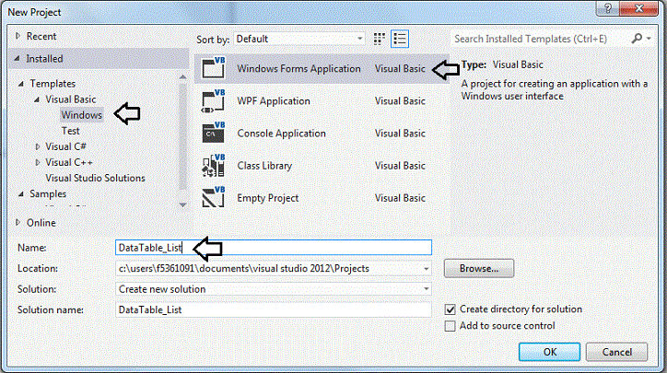Viewport: 667px width, 373px height.
Task: Click the Windows Forms Application template icon
Action: [213, 68]
